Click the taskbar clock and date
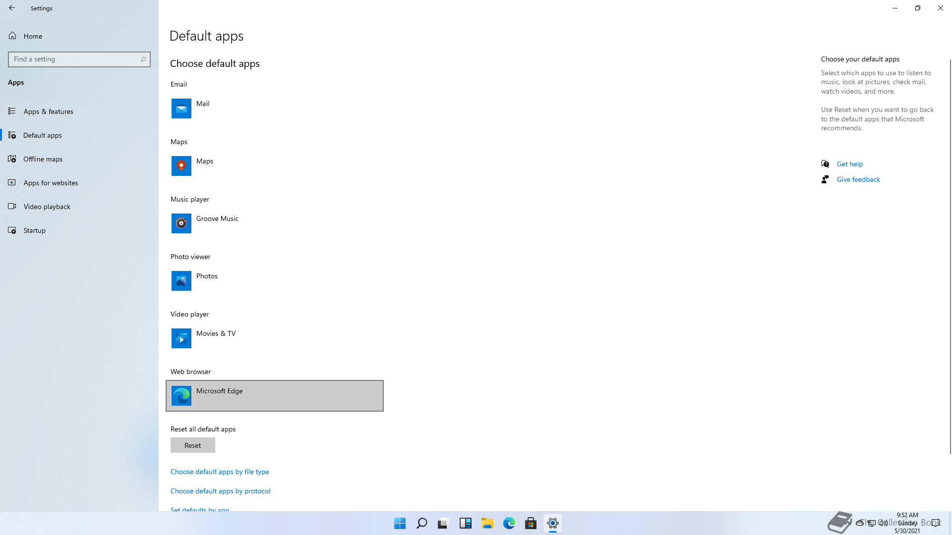 (907, 523)
